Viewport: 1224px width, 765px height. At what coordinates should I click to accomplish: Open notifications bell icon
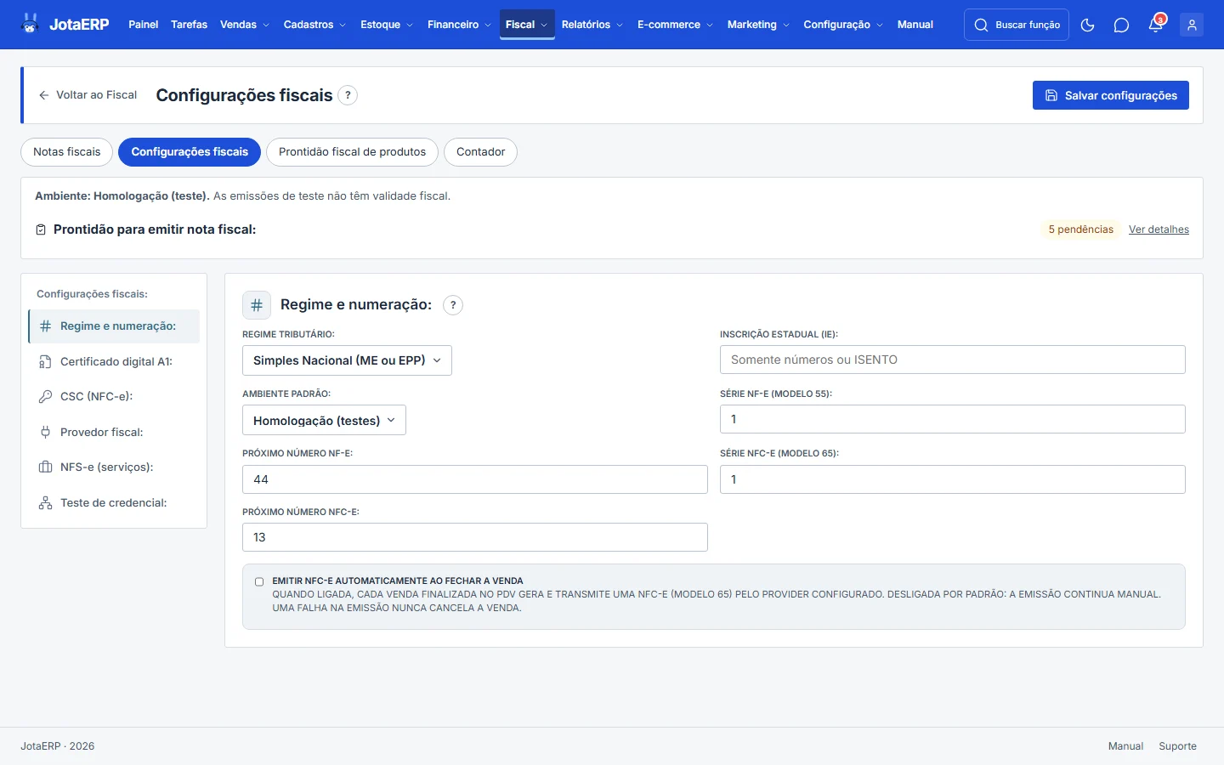[1156, 25]
